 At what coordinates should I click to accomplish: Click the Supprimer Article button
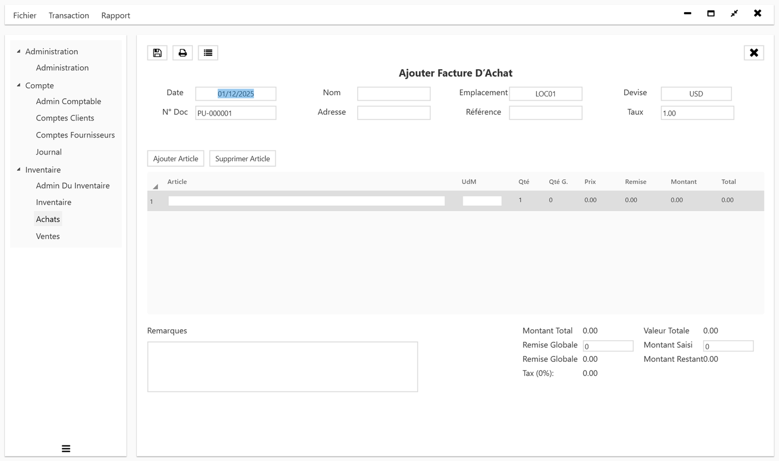coord(242,158)
